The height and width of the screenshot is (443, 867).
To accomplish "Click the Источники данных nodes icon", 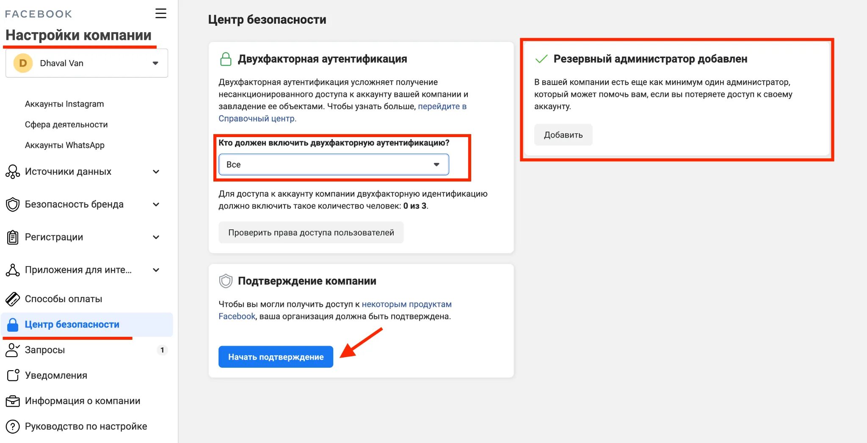I will (13, 172).
